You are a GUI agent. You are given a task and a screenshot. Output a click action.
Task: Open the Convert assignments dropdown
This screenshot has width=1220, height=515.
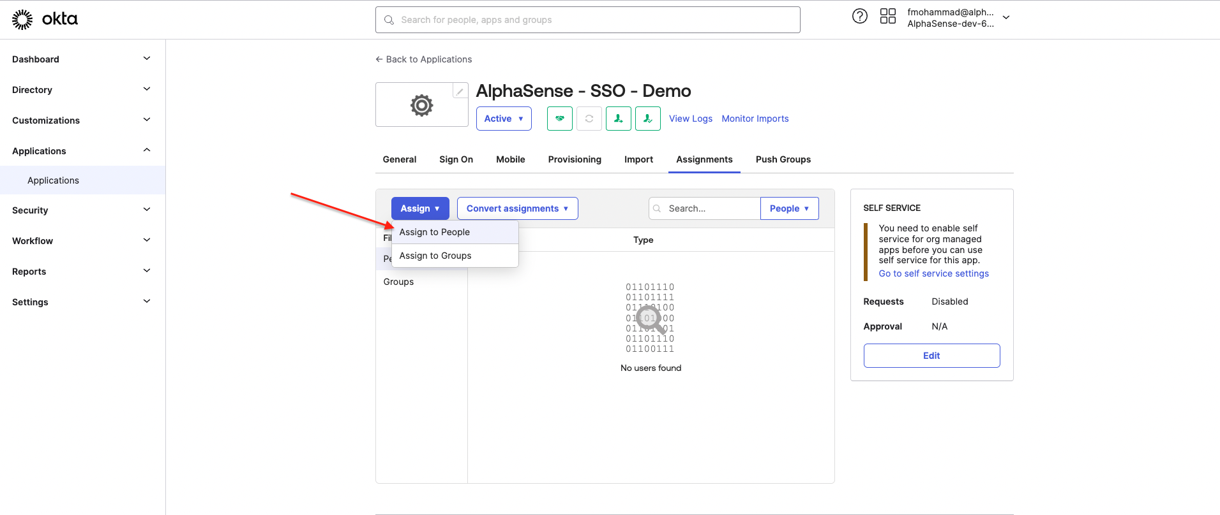tap(518, 208)
